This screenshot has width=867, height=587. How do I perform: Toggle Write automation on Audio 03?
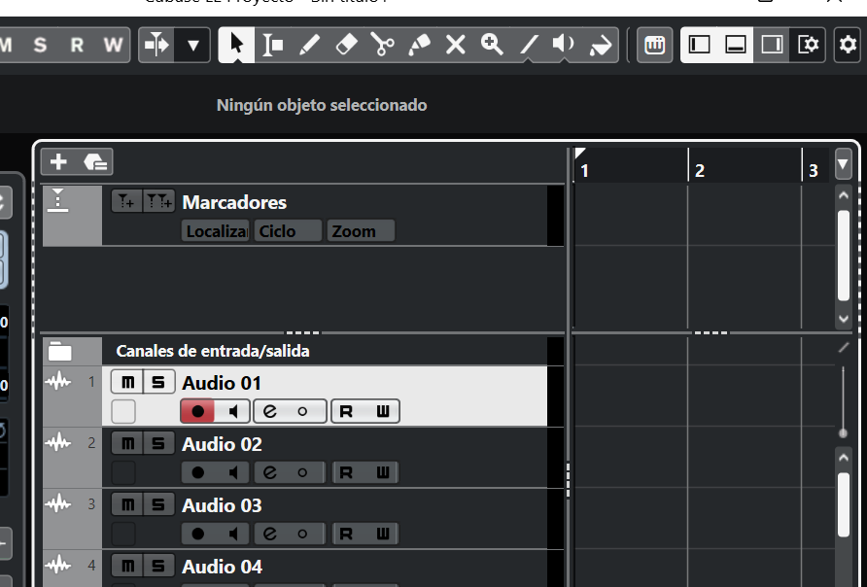click(x=383, y=534)
